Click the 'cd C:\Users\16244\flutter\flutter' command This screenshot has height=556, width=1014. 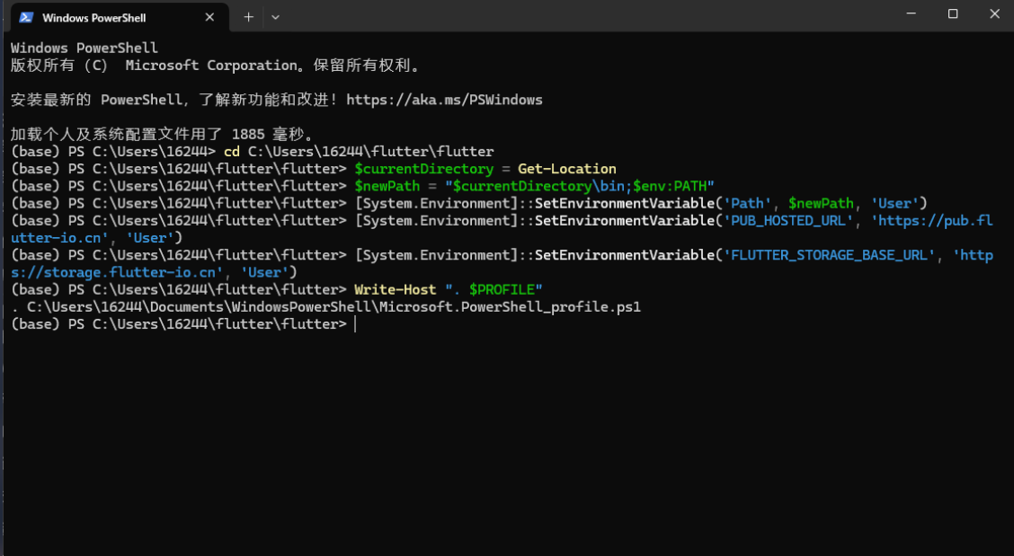[x=359, y=151]
